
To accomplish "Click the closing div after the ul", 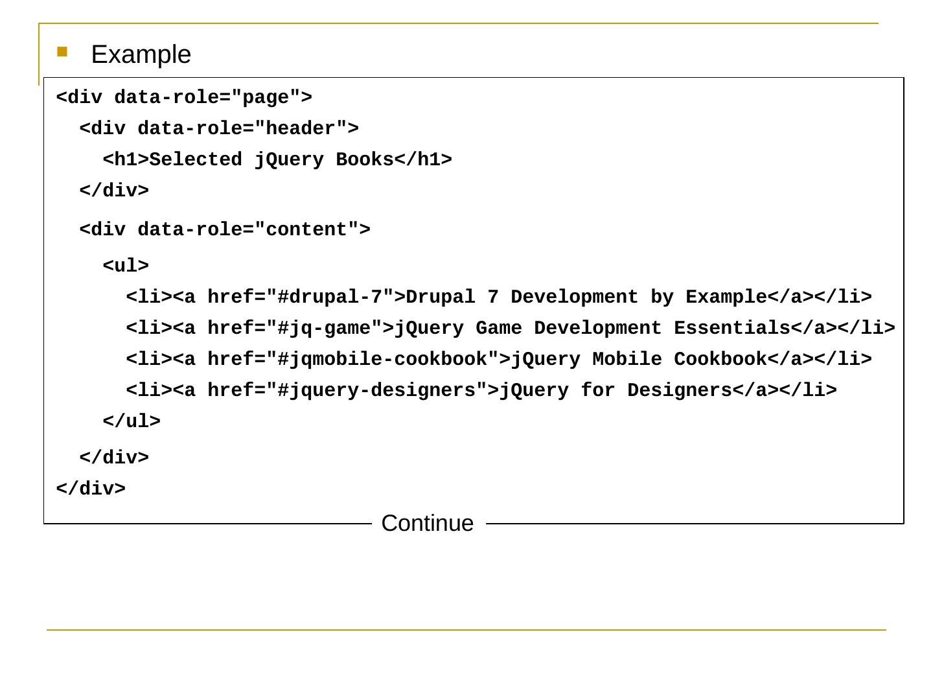I will [x=114, y=458].
